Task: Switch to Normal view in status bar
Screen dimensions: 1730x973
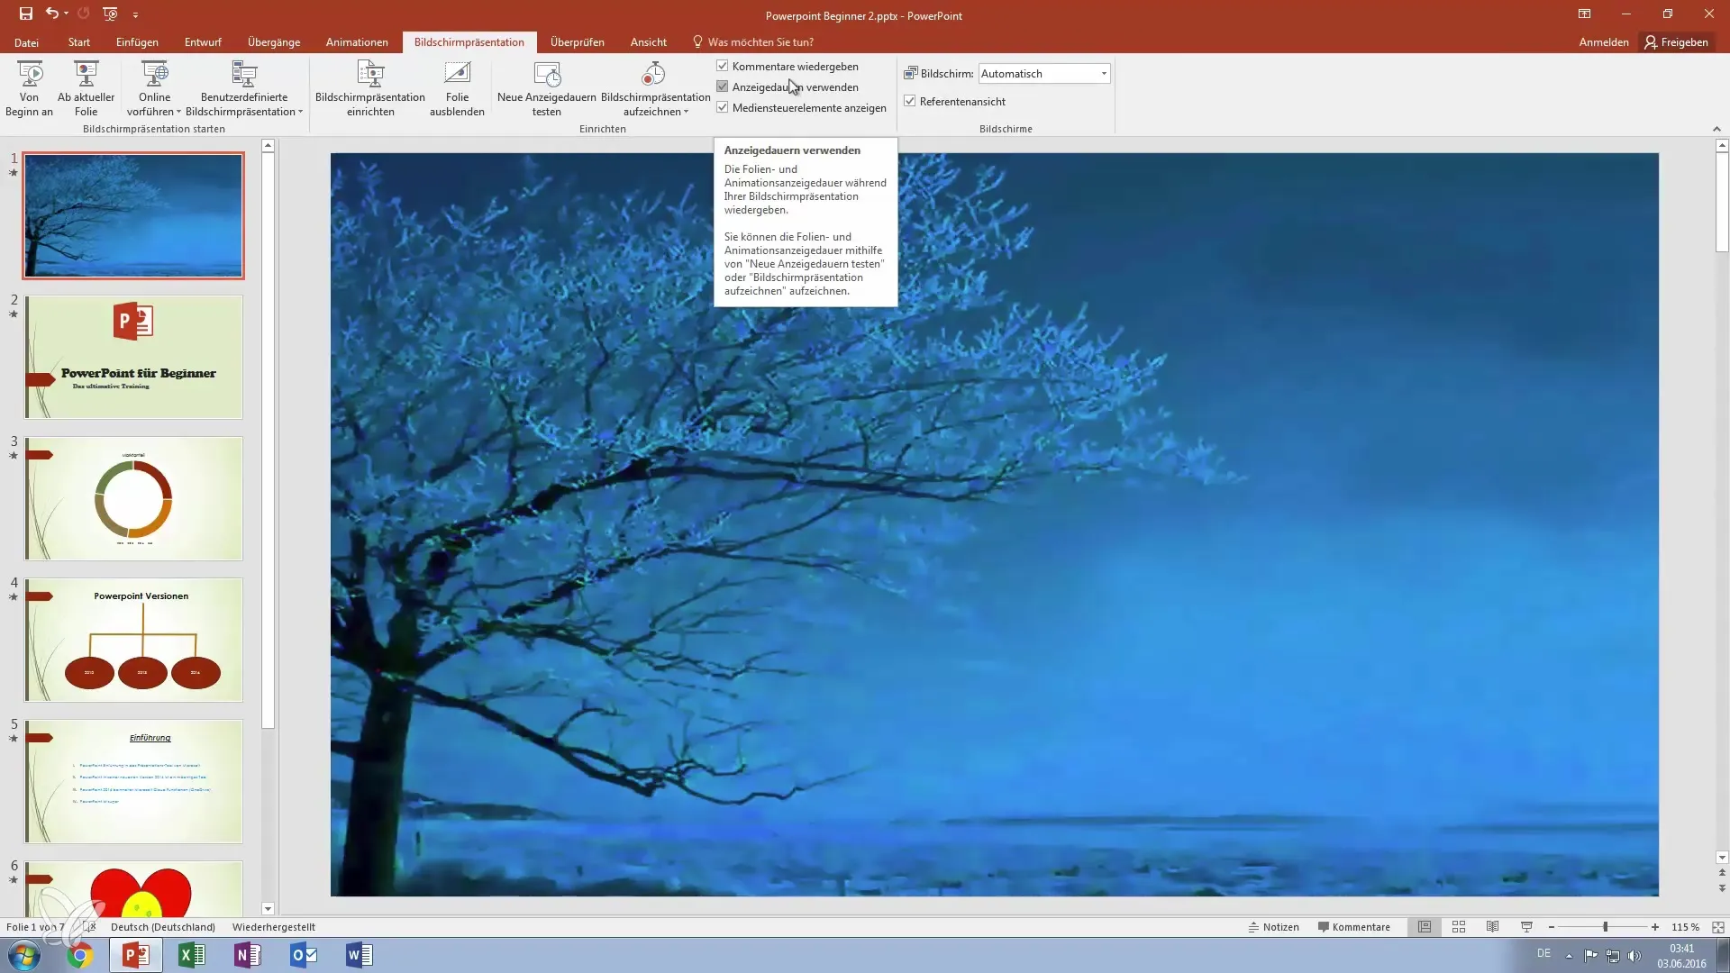Action: coord(1425,926)
